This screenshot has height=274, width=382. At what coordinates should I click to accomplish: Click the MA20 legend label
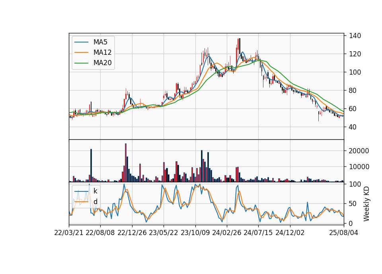click(x=102, y=63)
